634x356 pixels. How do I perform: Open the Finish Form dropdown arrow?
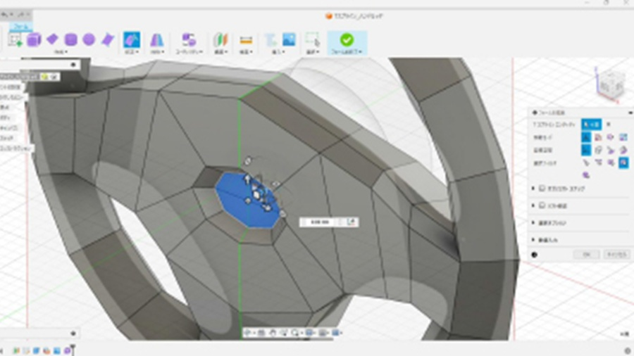click(x=360, y=52)
